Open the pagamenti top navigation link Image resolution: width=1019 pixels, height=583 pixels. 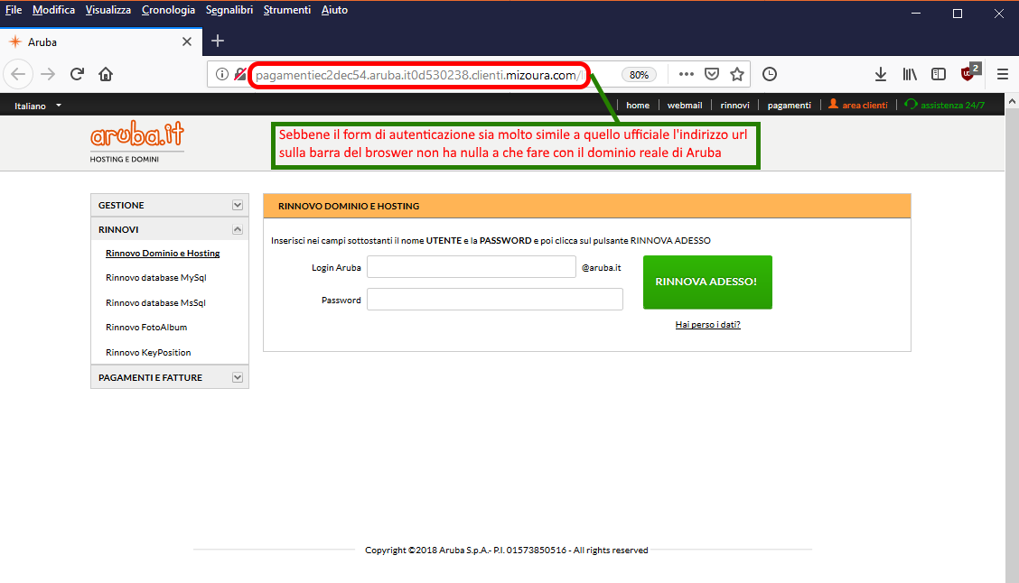click(x=789, y=106)
